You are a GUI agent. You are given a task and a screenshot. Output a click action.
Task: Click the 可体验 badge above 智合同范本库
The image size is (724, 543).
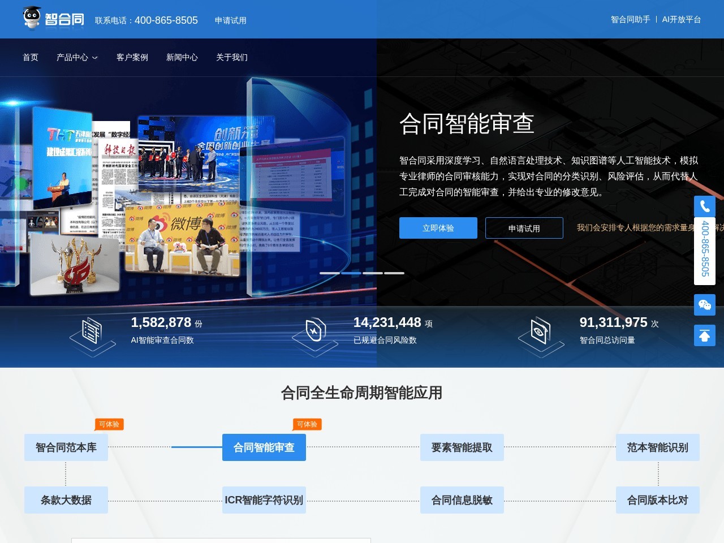click(x=109, y=424)
